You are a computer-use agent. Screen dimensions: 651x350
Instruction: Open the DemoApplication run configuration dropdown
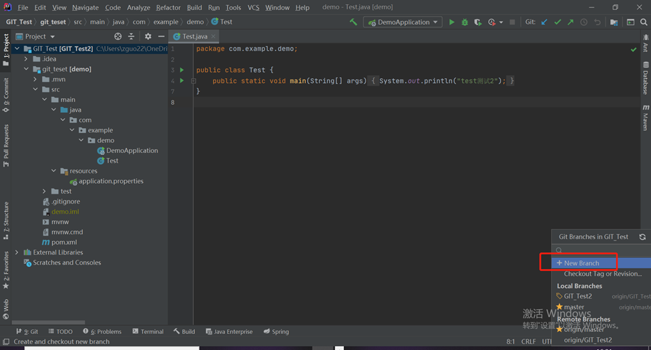click(x=403, y=22)
